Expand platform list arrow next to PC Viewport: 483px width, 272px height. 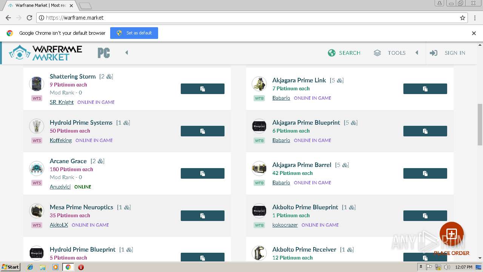coord(127,53)
